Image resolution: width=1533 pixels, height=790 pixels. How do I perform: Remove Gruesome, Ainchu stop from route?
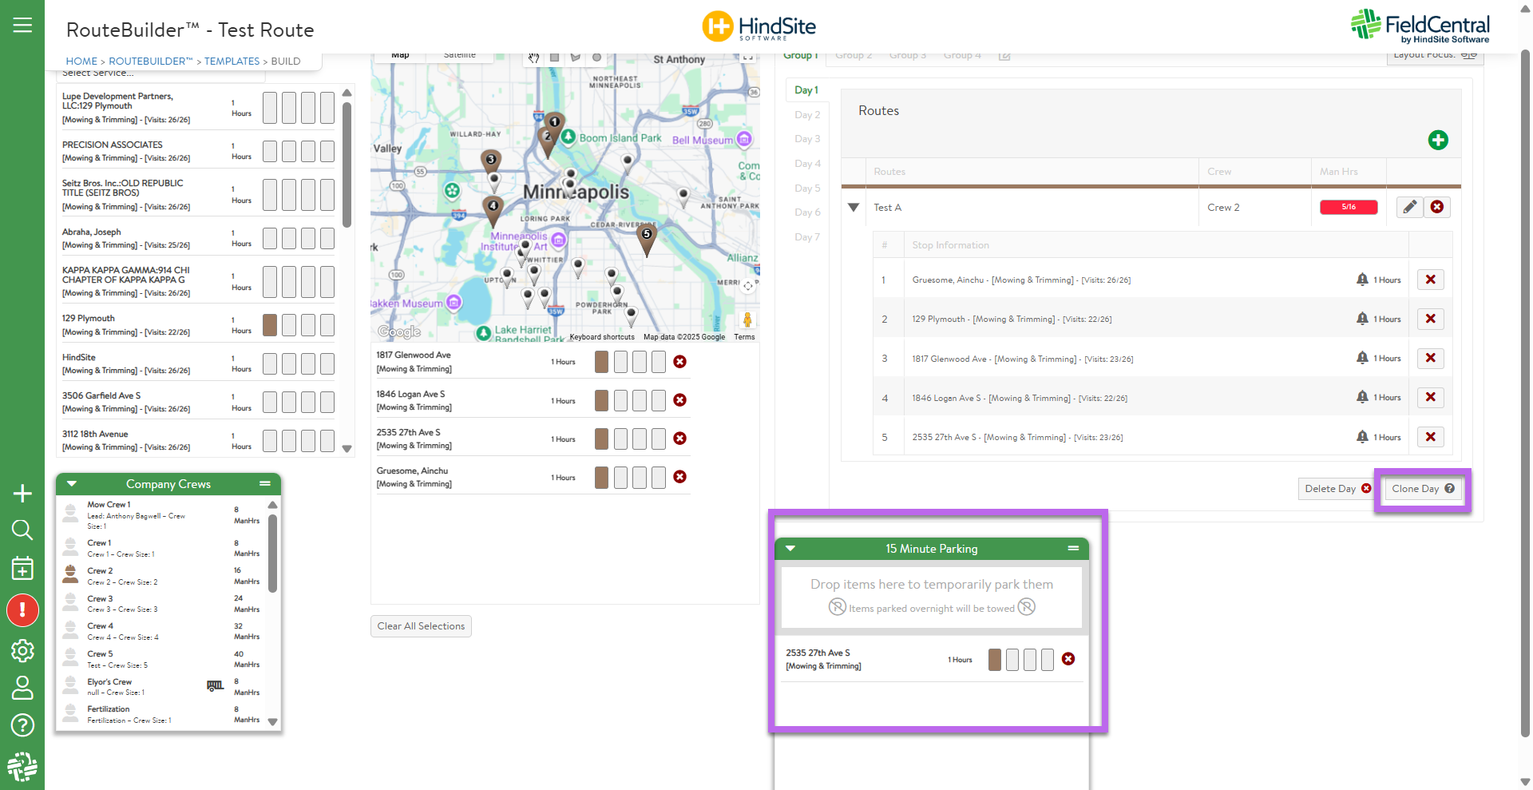click(1430, 280)
